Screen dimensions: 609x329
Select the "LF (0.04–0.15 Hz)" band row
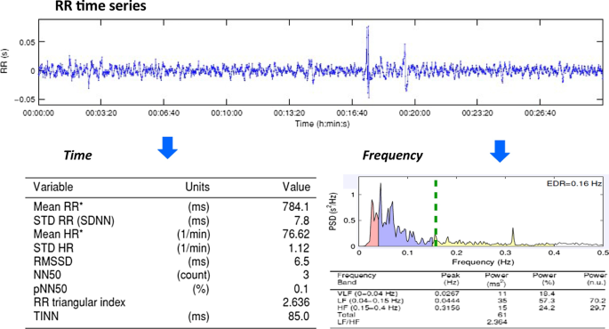pyautogui.click(x=371, y=301)
